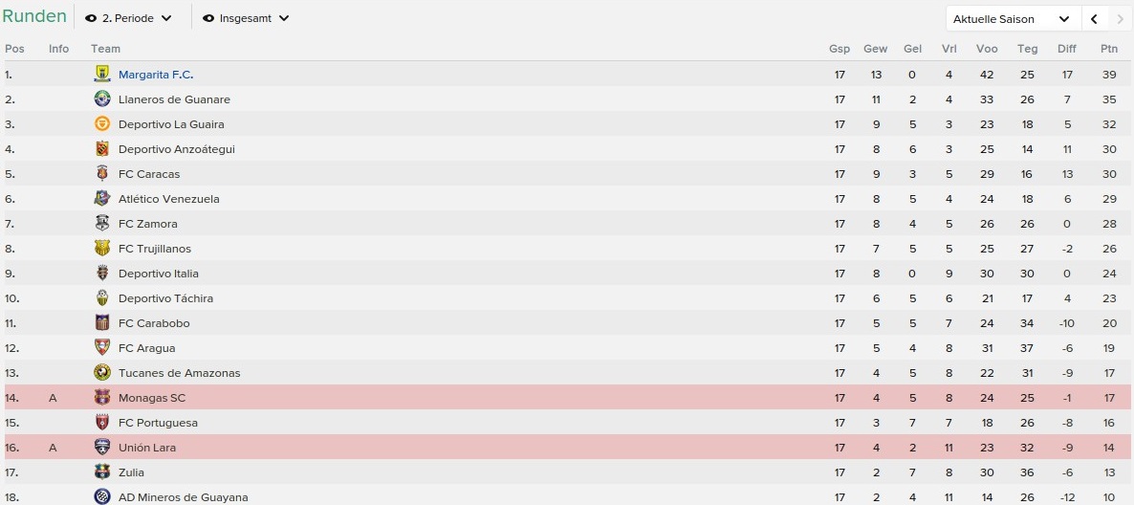
Task: Toggle the eye icon beside Insgesamt
Action: click(x=208, y=19)
